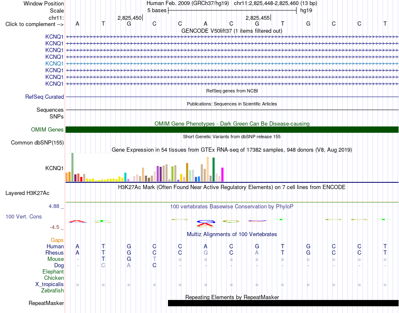The width and height of the screenshot is (399, 313).
Task: Click the 'chr11:' ruler label
Action: coord(56,18)
